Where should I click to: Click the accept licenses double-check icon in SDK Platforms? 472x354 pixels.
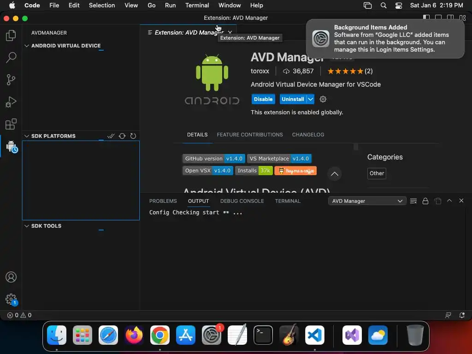tap(111, 136)
